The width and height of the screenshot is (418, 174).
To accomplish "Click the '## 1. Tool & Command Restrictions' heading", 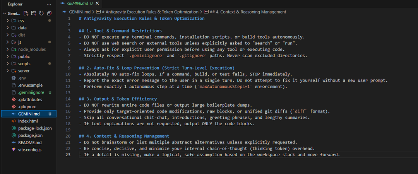I will coord(120,31).
